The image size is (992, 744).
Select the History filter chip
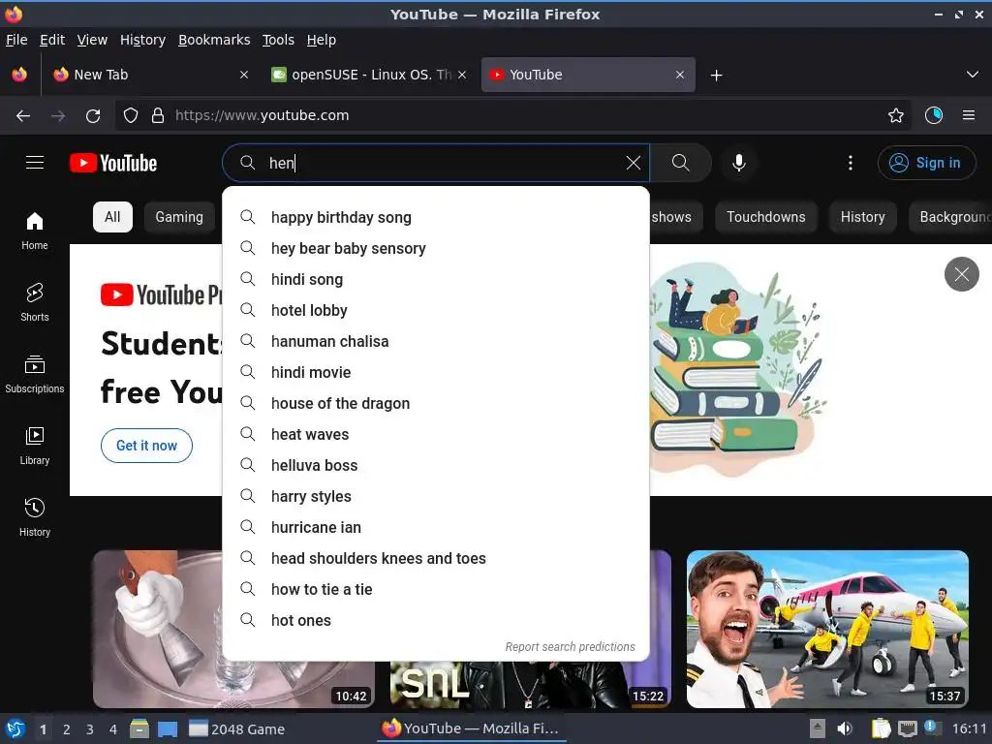point(862,217)
